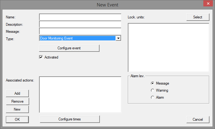The height and width of the screenshot is (129, 215).
Task: Click into the Message text field
Action: pyautogui.click(x=80, y=31)
